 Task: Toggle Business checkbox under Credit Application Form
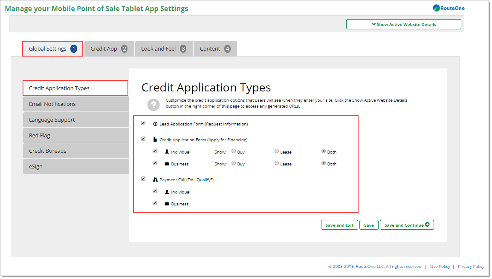pyautogui.click(x=155, y=163)
